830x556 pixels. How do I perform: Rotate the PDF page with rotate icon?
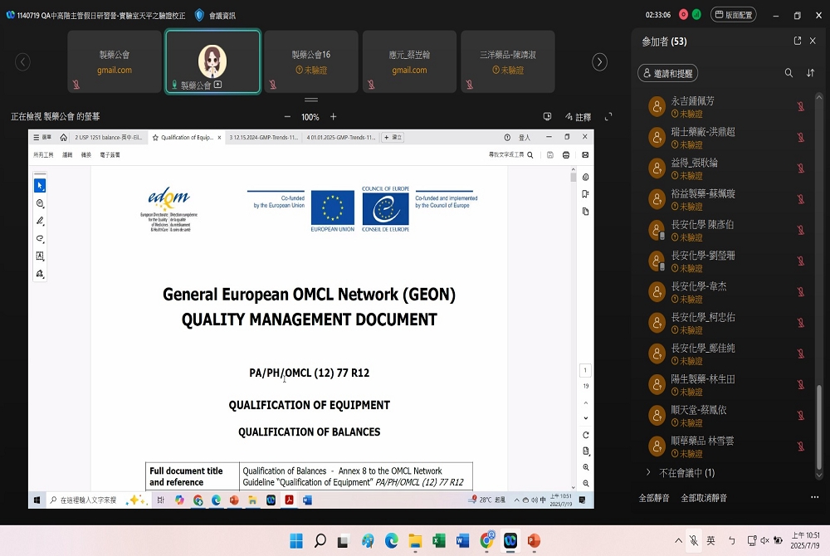click(x=585, y=436)
